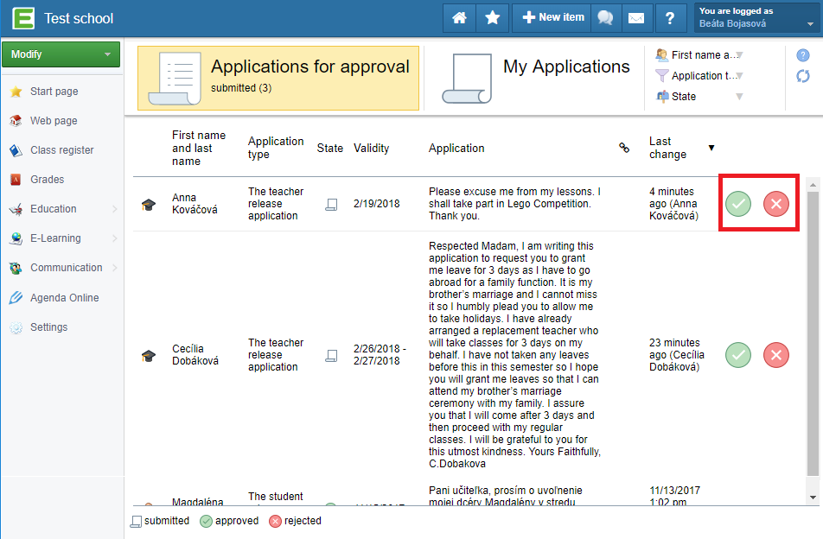The height and width of the screenshot is (539, 823).
Task: Open Web page from sidebar
Action: [54, 121]
